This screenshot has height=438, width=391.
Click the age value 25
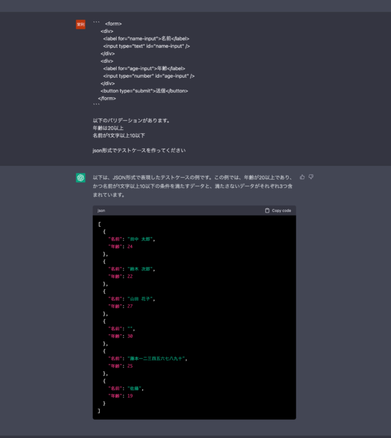point(130,366)
